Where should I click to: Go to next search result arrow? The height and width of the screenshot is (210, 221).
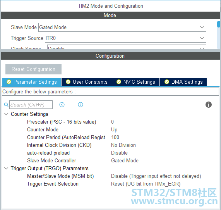[81, 105]
